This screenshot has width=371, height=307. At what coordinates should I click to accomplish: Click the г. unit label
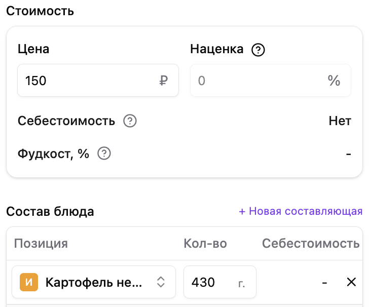pos(241,283)
